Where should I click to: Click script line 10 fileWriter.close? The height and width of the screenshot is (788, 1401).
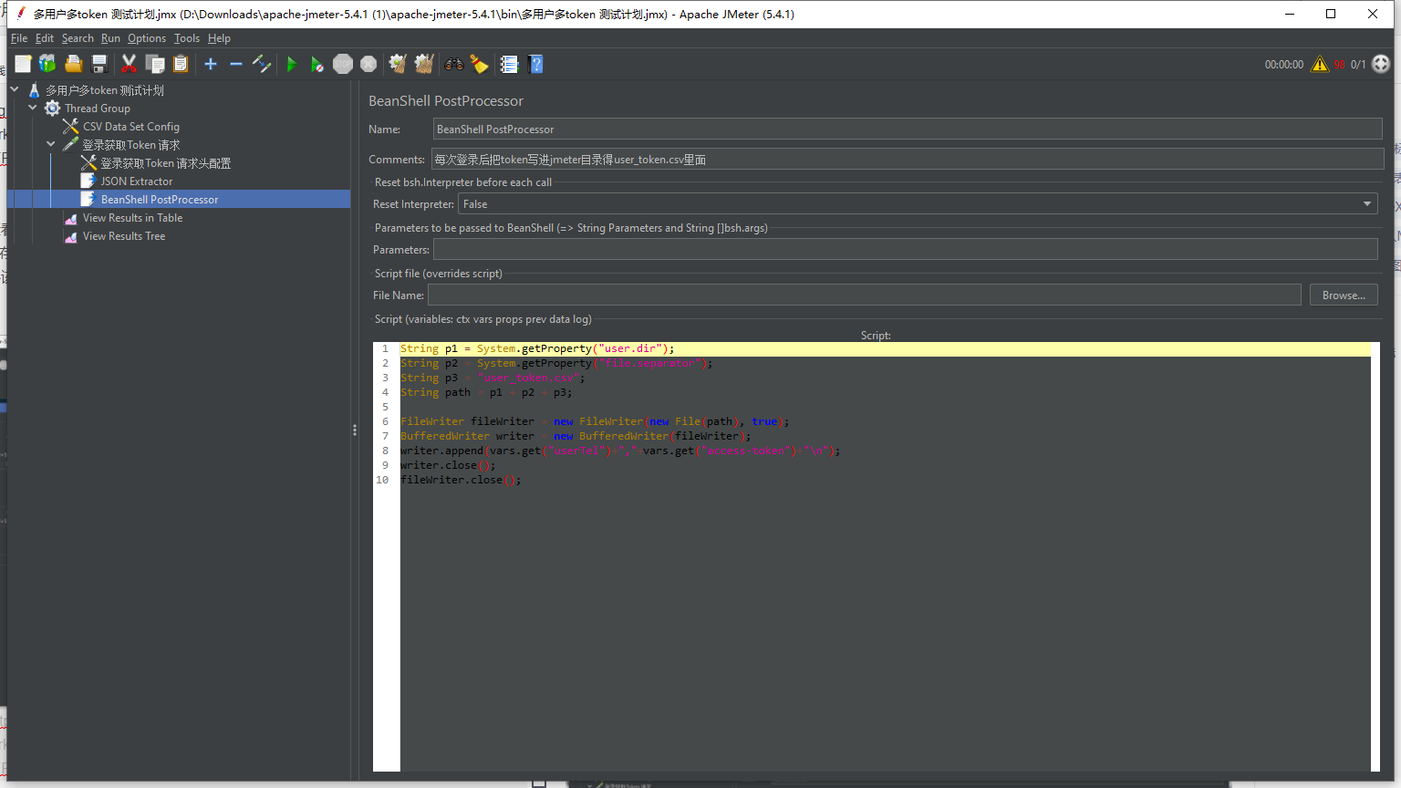(x=461, y=480)
